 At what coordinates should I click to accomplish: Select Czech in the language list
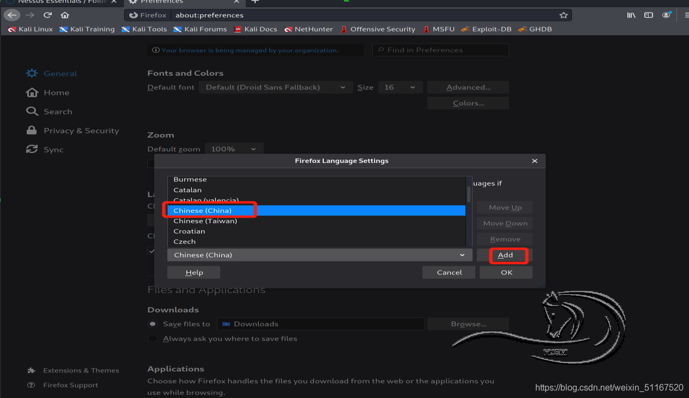pos(317,242)
